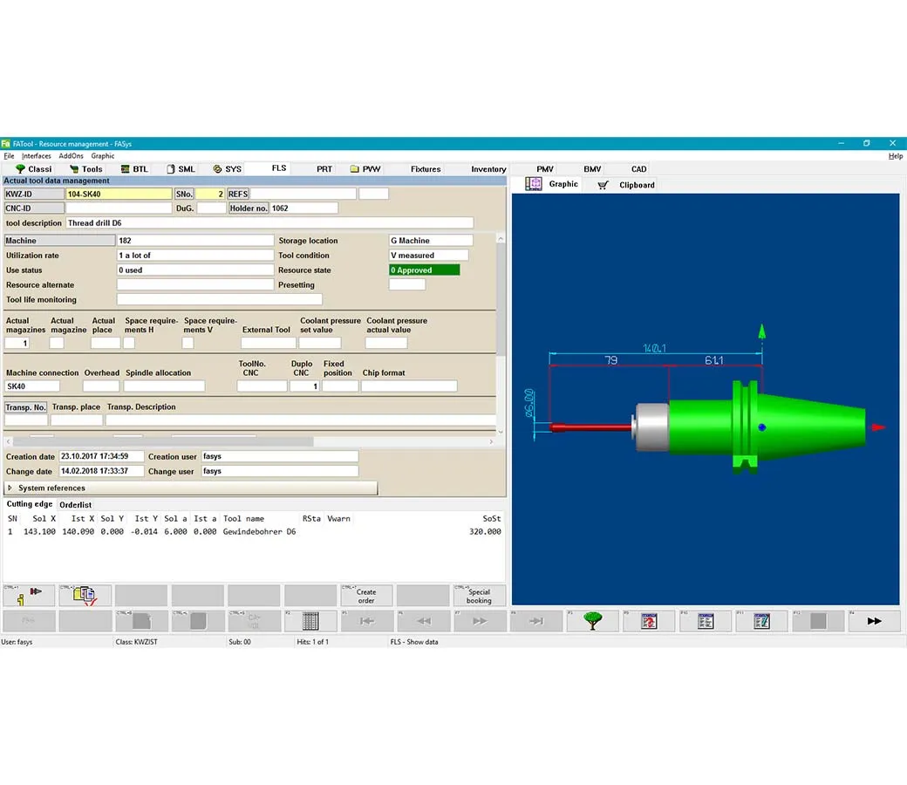
Task: Open the Resource state Approved field
Action: coord(424,270)
